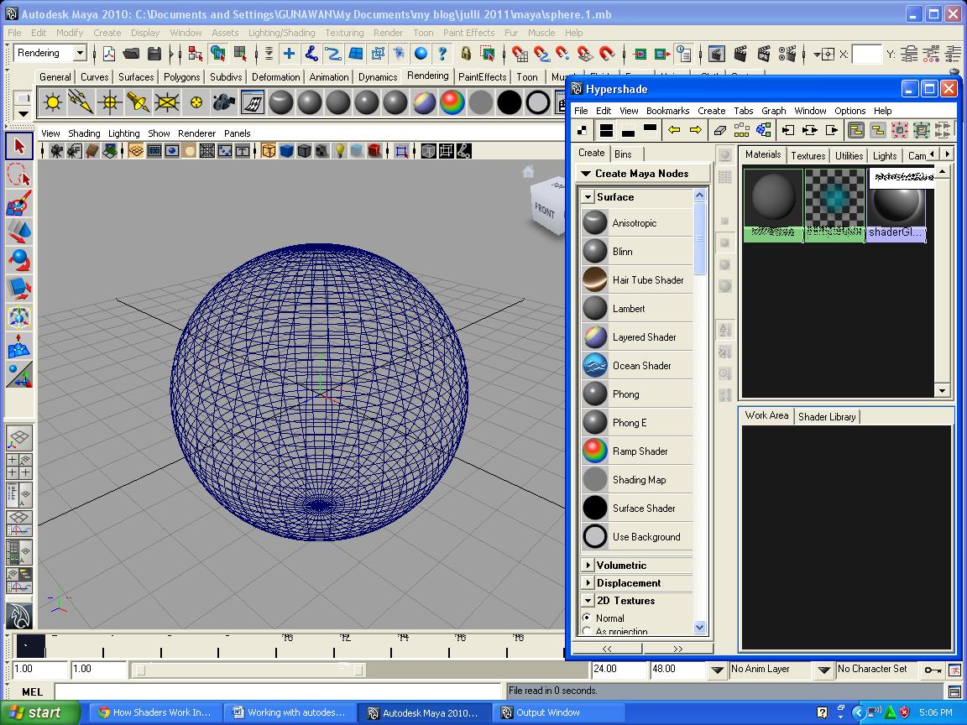Screen dimensions: 967x725
Task: Open the Lighting/Shading main menu
Action: coord(281,33)
